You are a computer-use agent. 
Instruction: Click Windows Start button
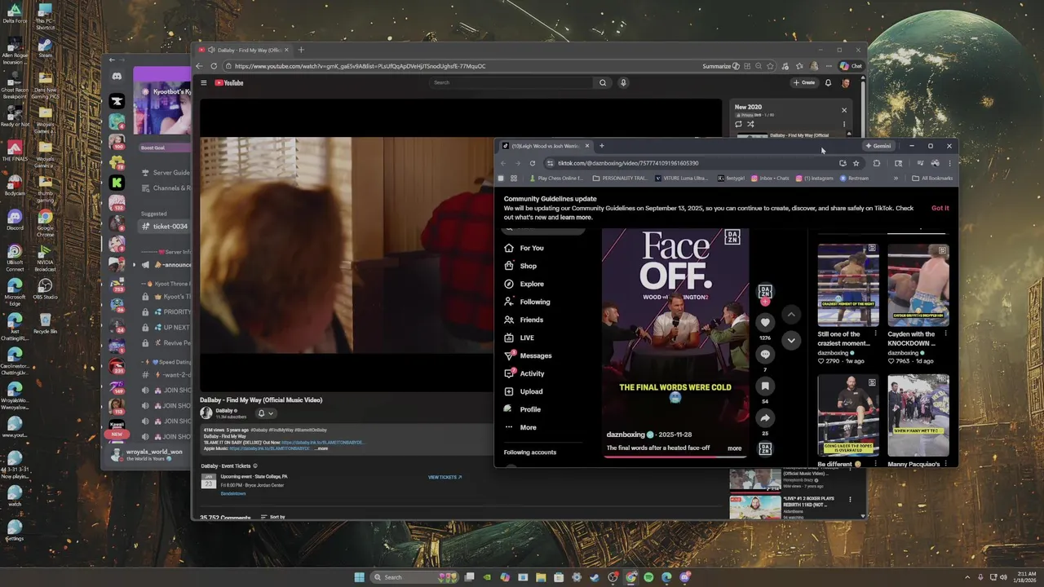360,577
